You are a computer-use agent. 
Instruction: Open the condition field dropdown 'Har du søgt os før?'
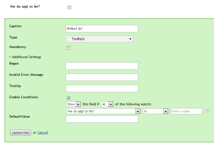pyautogui.click(x=103, y=111)
